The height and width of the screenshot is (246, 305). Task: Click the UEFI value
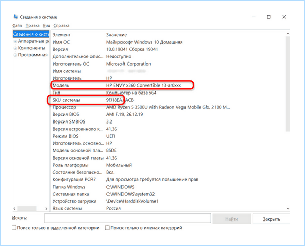coord(111,136)
